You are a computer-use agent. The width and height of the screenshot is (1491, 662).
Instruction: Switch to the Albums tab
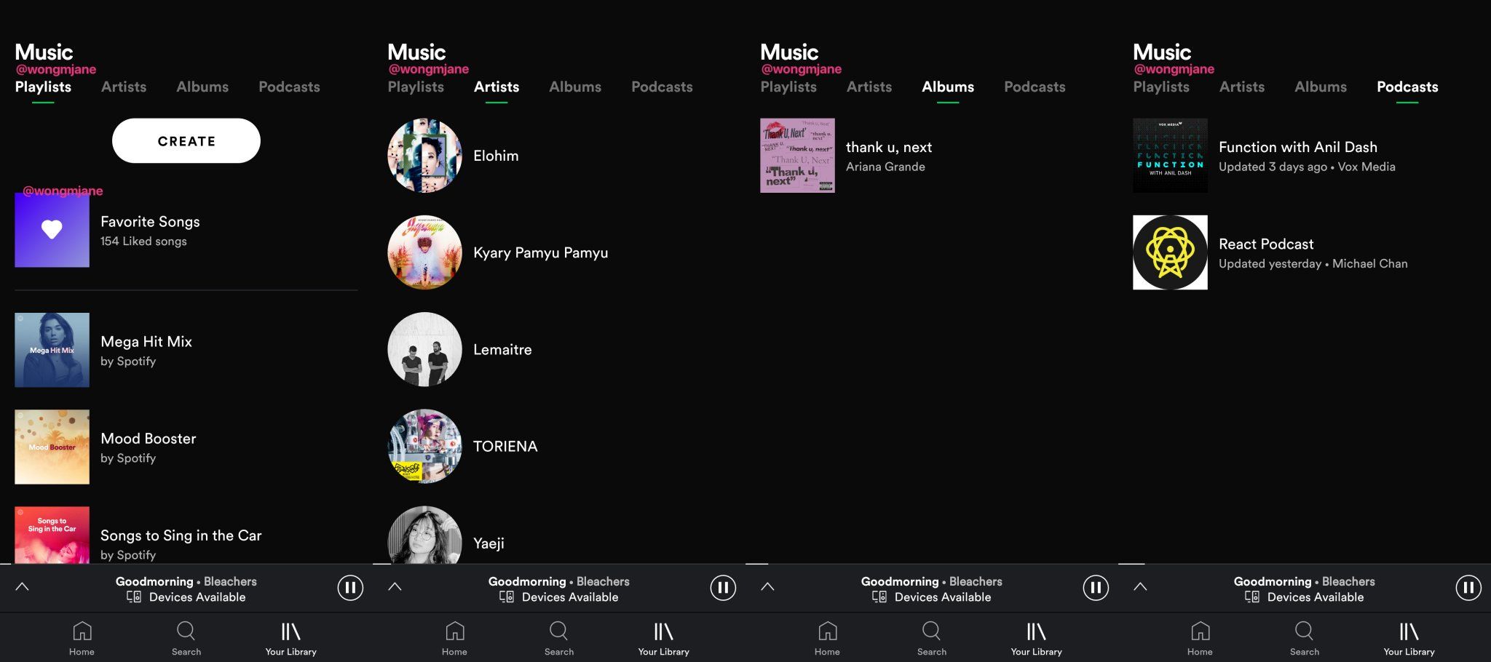947,87
